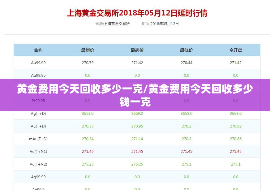The height and width of the screenshot is (190, 270).
Task: Click Au(T+N2) 最低价 value 275.1
Action: point(186,164)
